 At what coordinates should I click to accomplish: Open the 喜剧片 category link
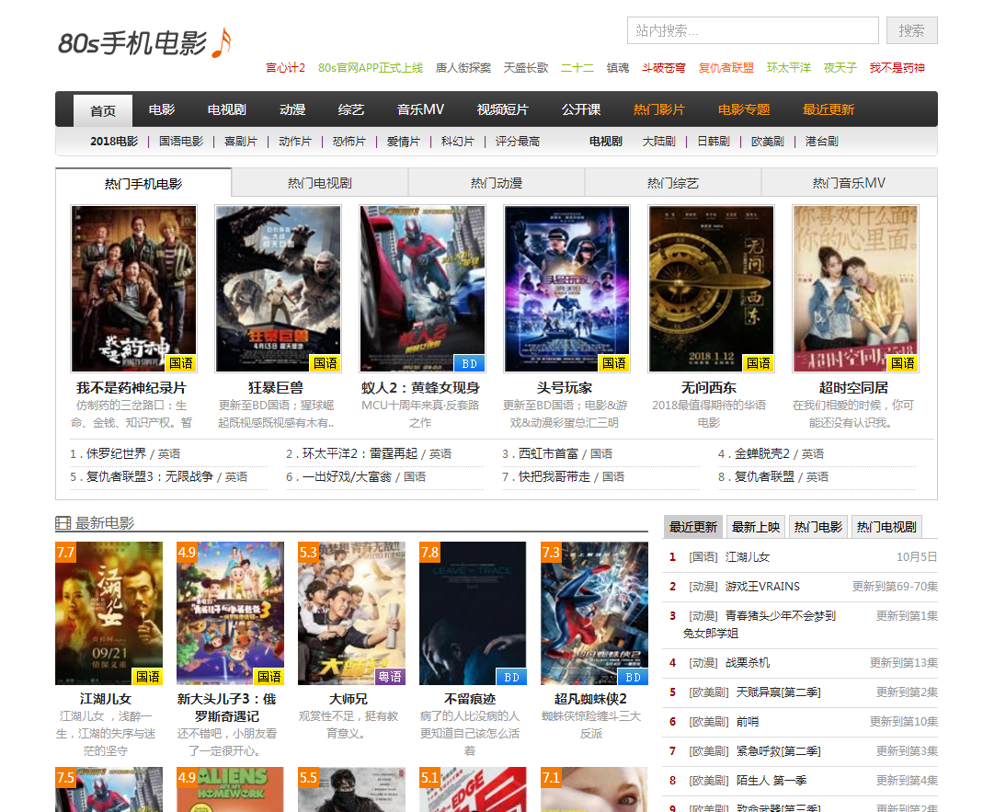point(241,141)
